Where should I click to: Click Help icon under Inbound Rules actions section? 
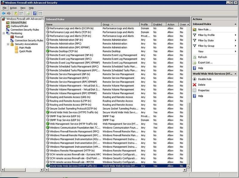point(194,68)
